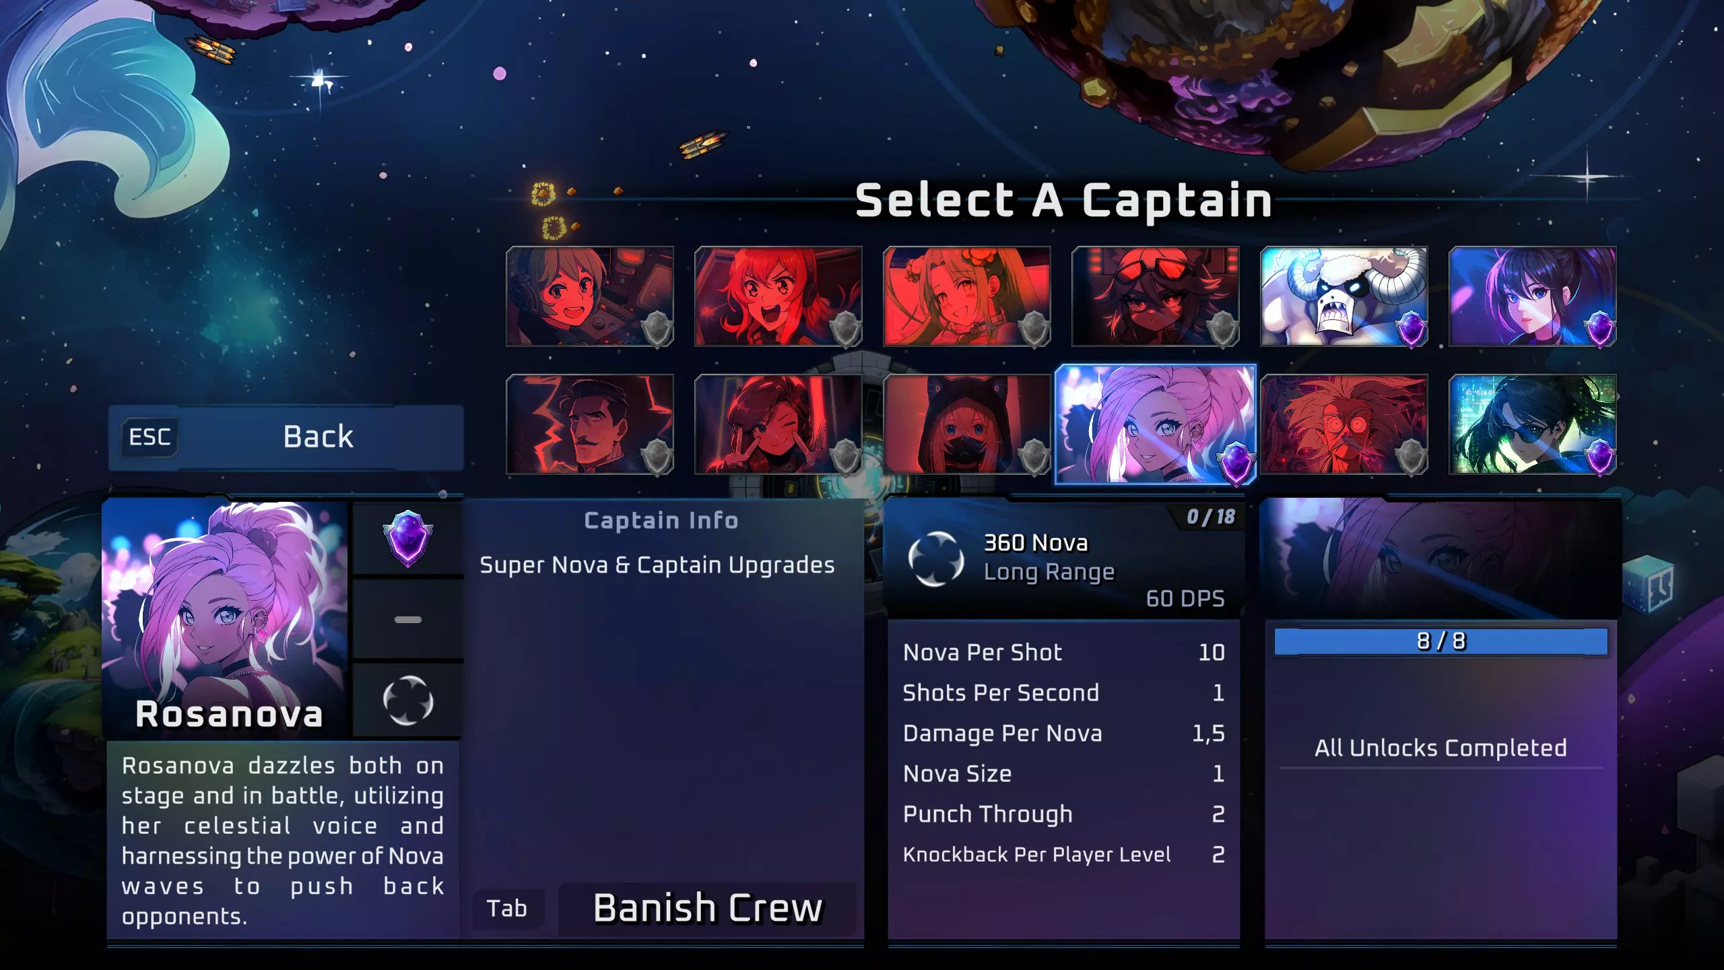This screenshot has height=970, width=1724.
Task: Choose the horned skull beast captain
Action: [x=1344, y=296]
